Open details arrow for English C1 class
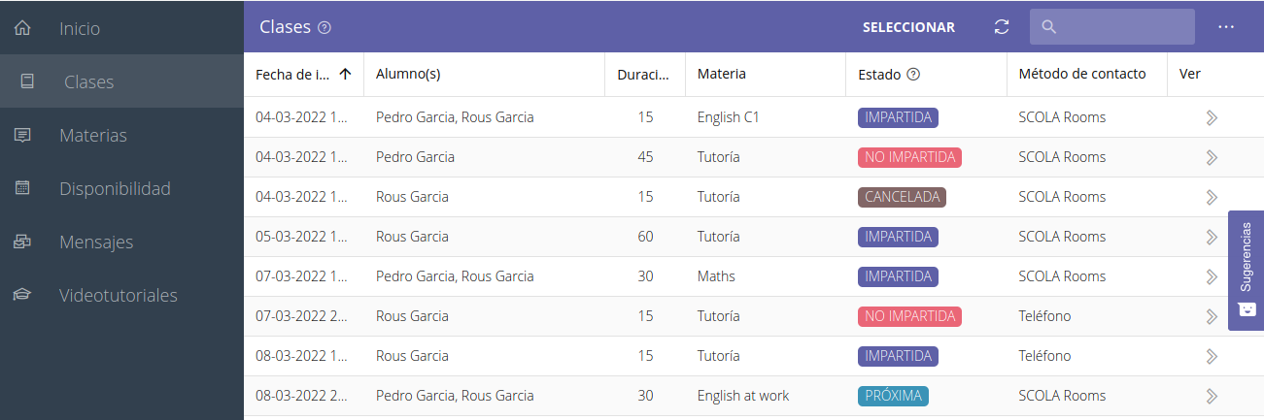This screenshot has height=420, width=1264. [1212, 117]
